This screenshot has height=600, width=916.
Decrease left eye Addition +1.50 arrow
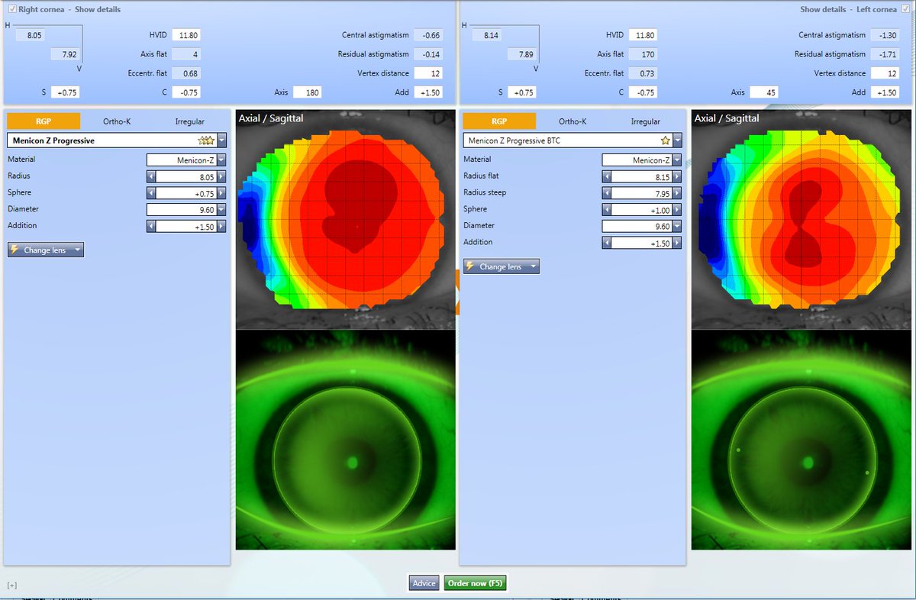pos(606,243)
